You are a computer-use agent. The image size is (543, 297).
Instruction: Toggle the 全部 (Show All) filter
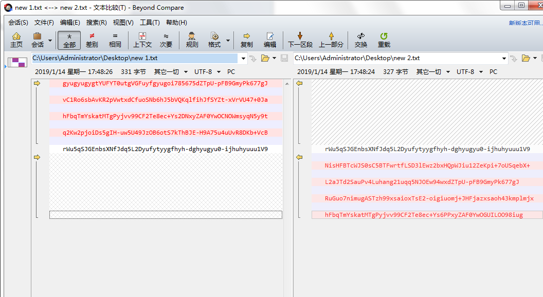click(69, 40)
